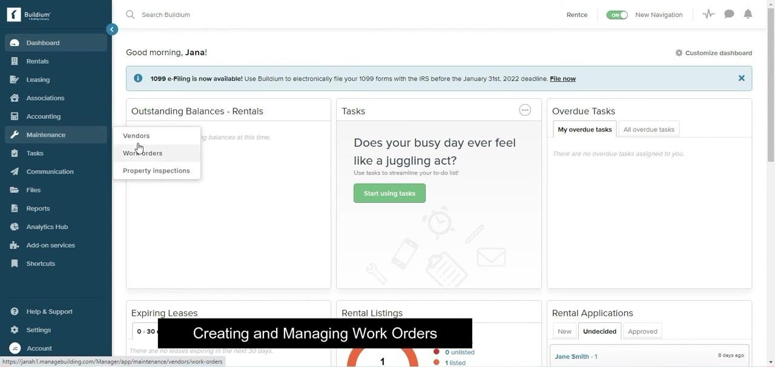Click the Reports document icon
775x367 pixels.
point(15,208)
